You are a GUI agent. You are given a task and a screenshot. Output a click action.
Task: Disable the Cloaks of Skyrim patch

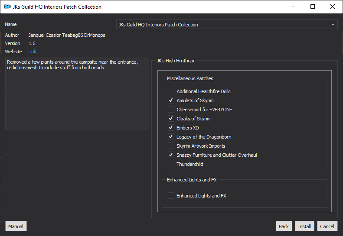coord(171,119)
